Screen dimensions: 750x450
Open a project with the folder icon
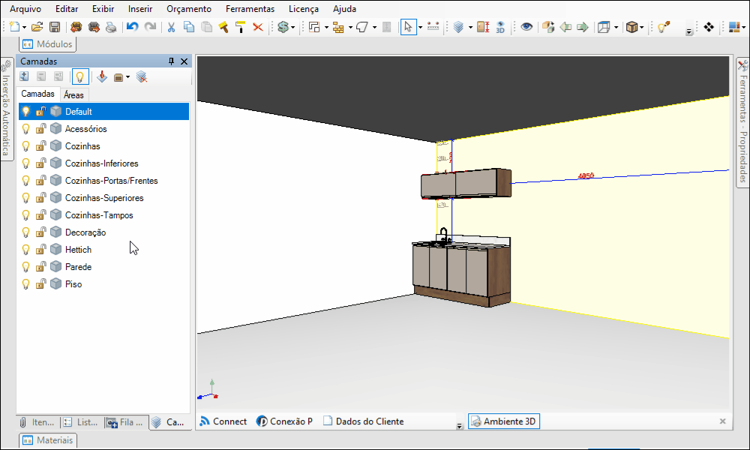(x=37, y=27)
